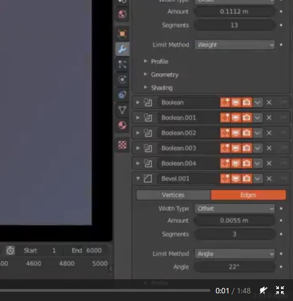Click the Segments field showing 3
The width and height of the screenshot is (293, 301).
pyautogui.click(x=235, y=234)
